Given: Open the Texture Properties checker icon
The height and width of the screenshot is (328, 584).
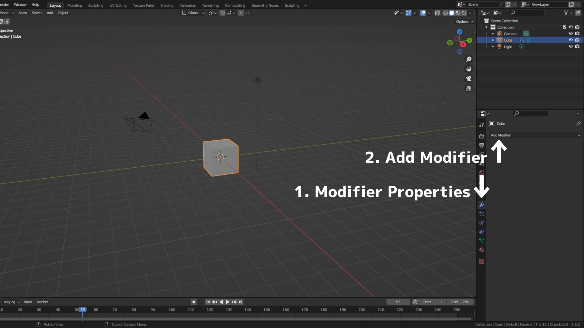Looking at the screenshot, I should click(481, 261).
